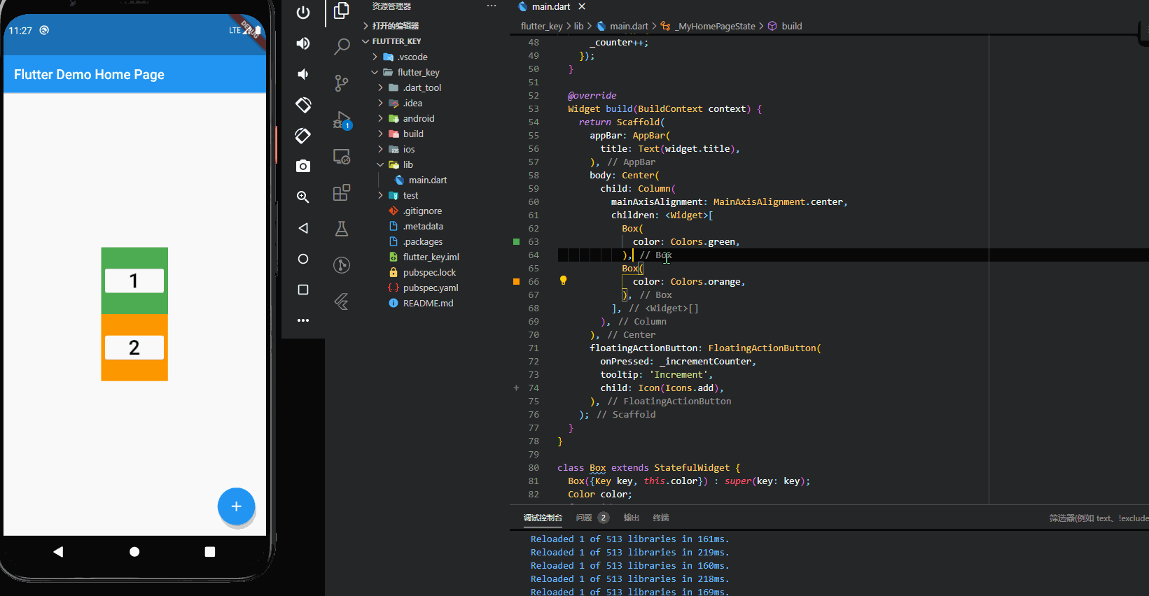Switch to 问题 panel tab
The height and width of the screenshot is (596, 1149).
(x=592, y=518)
